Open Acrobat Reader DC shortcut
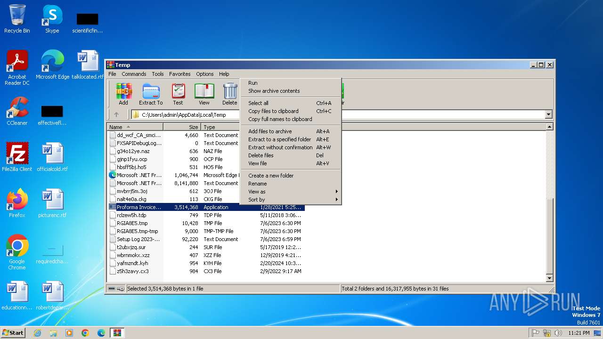Viewport: 603px width, 339px height. [17, 68]
